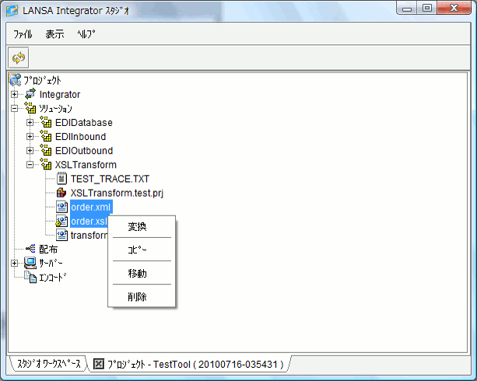Click the XSLTransform solution icon
Image resolution: width=477 pixels, height=381 pixels.
tap(46, 164)
